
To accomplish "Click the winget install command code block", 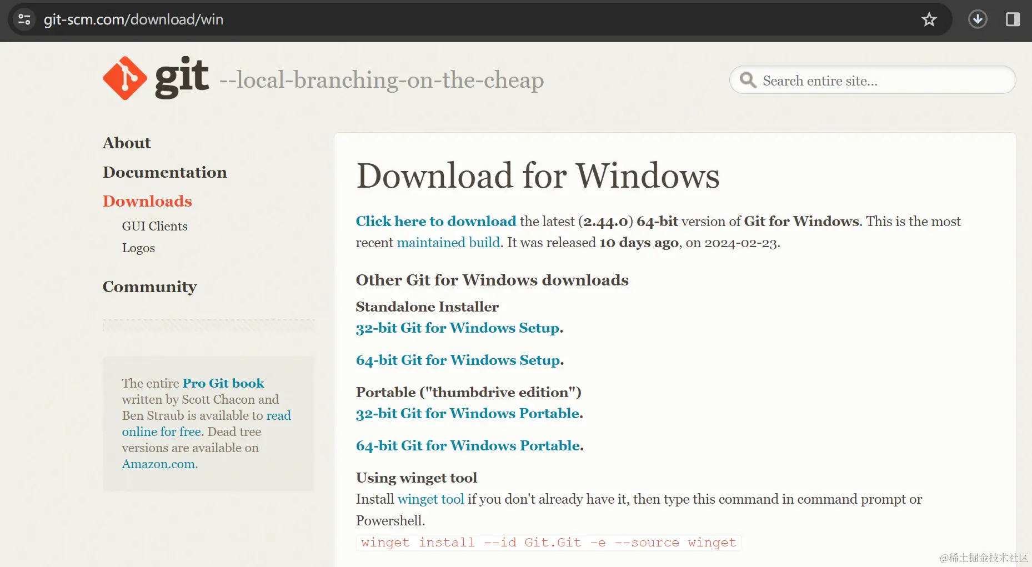I will pos(549,543).
